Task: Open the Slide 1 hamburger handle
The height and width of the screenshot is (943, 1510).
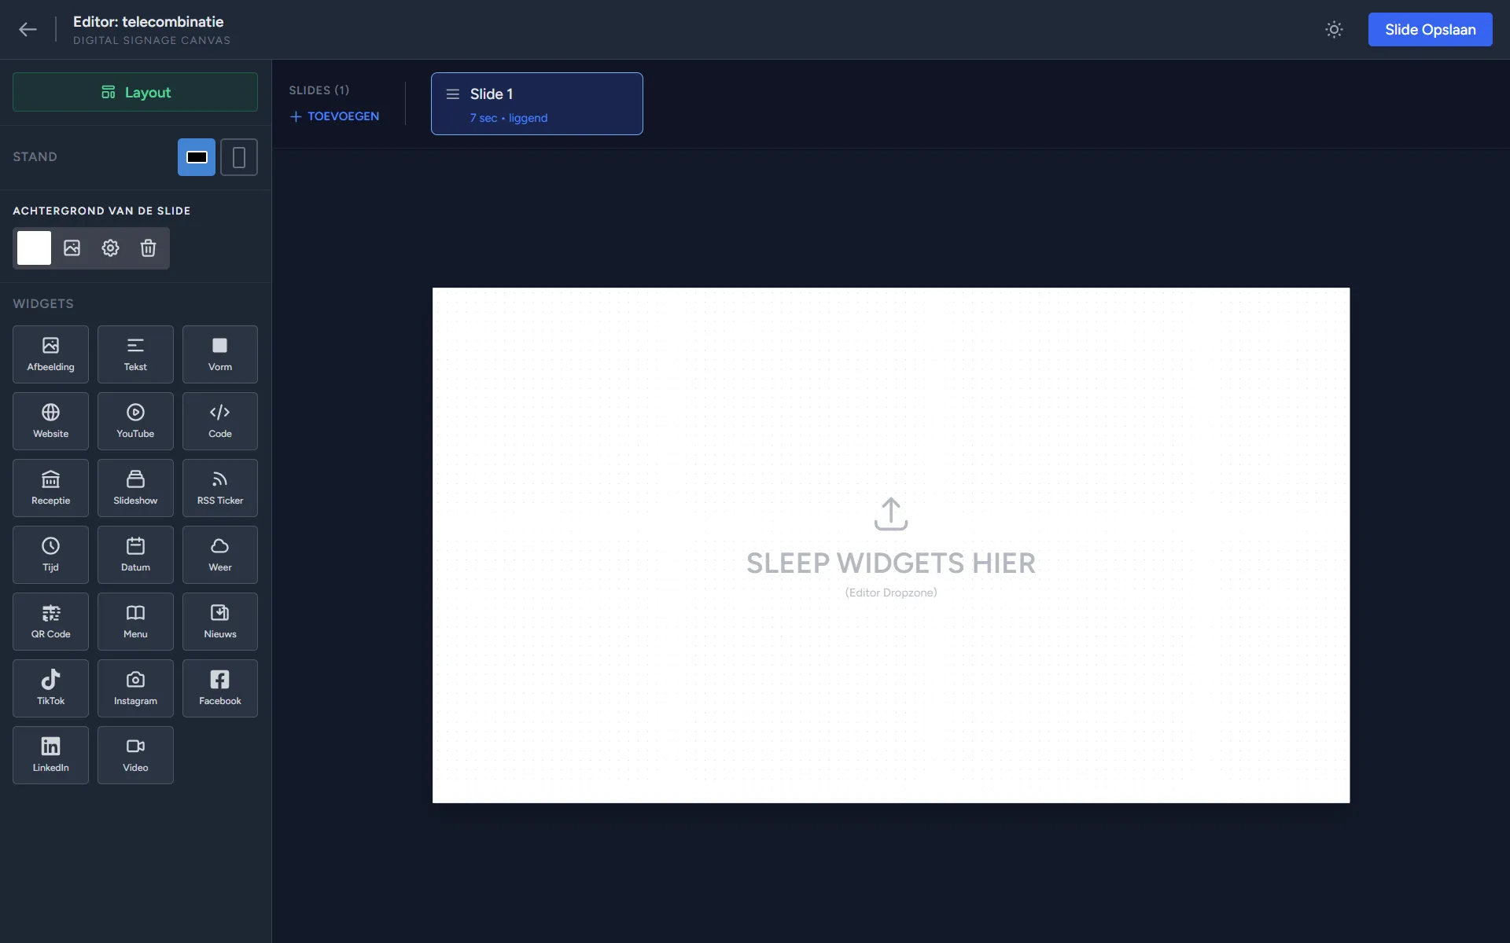Action: (453, 94)
